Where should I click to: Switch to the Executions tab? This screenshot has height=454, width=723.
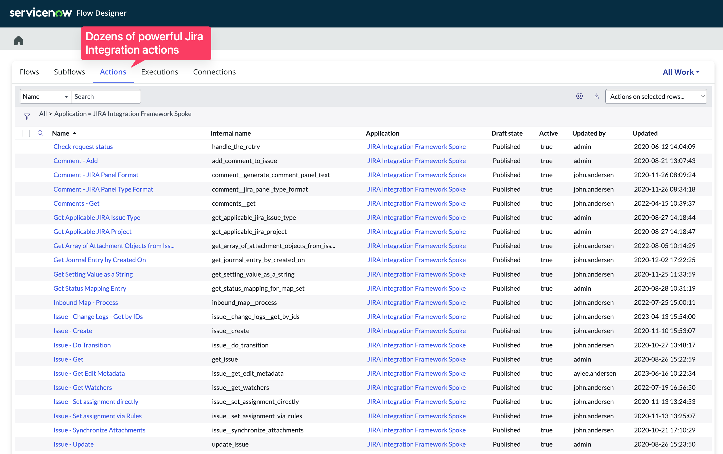(159, 72)
